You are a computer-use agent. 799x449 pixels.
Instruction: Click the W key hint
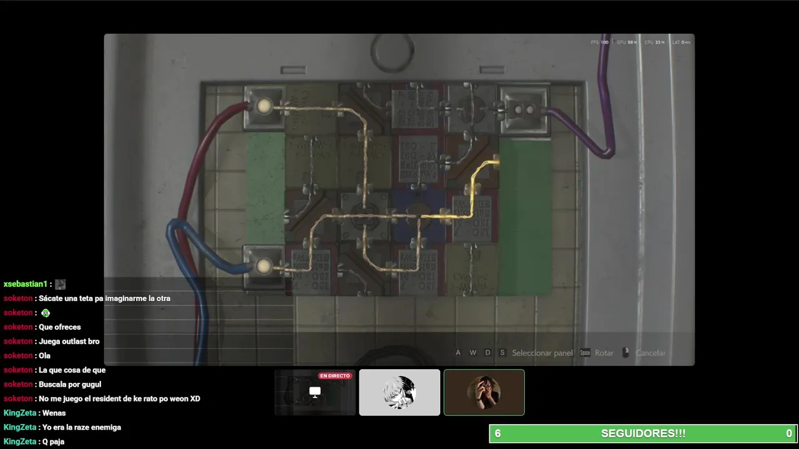coord(473,353)
